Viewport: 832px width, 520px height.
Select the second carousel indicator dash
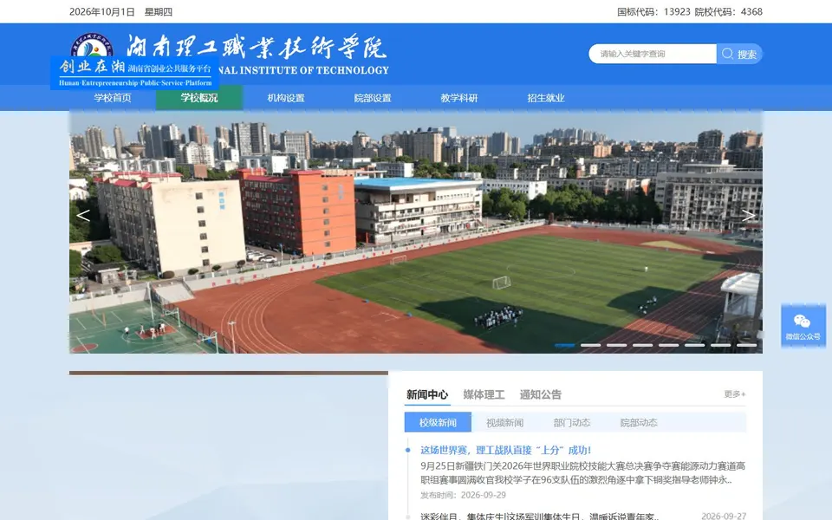pyautogui.click(x=590, y=345)
